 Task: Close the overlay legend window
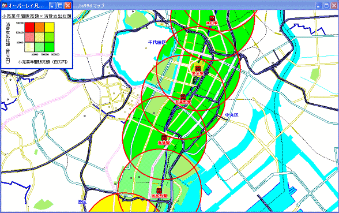pos(67,6)
